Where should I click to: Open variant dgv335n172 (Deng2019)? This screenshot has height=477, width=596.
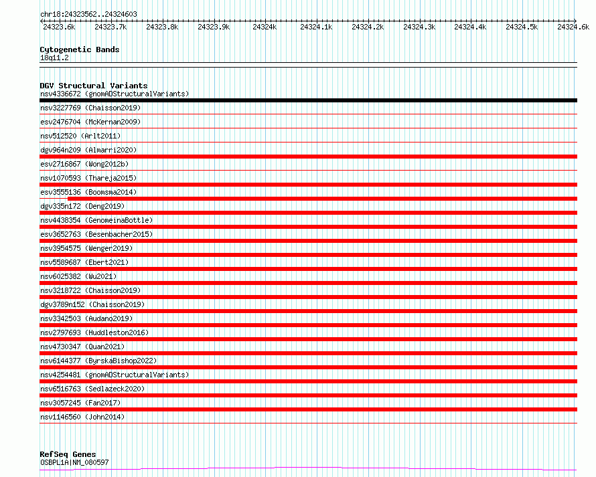82,206
